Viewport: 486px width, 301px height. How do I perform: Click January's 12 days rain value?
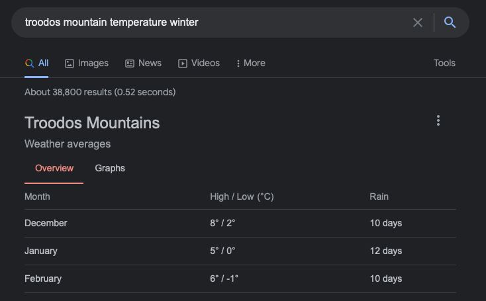tap(386, 251)
